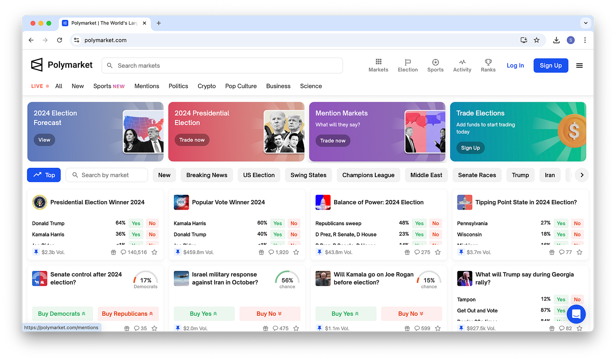
Task: Open browser tab list dropdown
Action: [x=586, y=23]
